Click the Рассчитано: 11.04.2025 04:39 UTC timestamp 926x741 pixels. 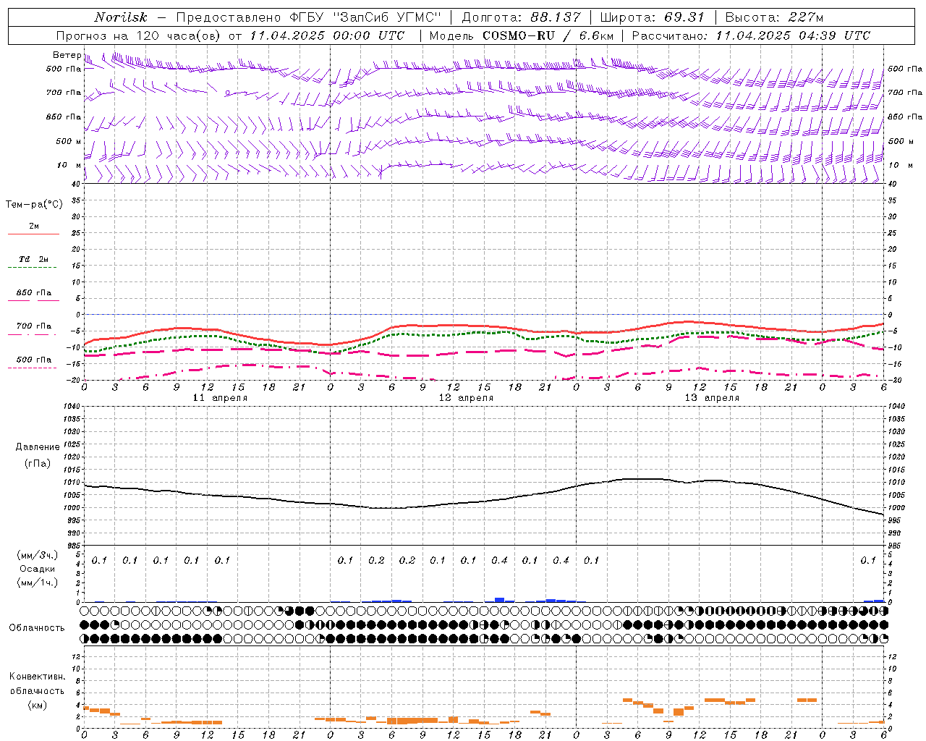(x=751, y=35)
